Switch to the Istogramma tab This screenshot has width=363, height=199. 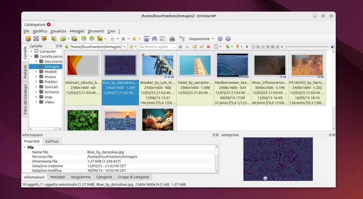pyautogui.click(x=80, y=177)
